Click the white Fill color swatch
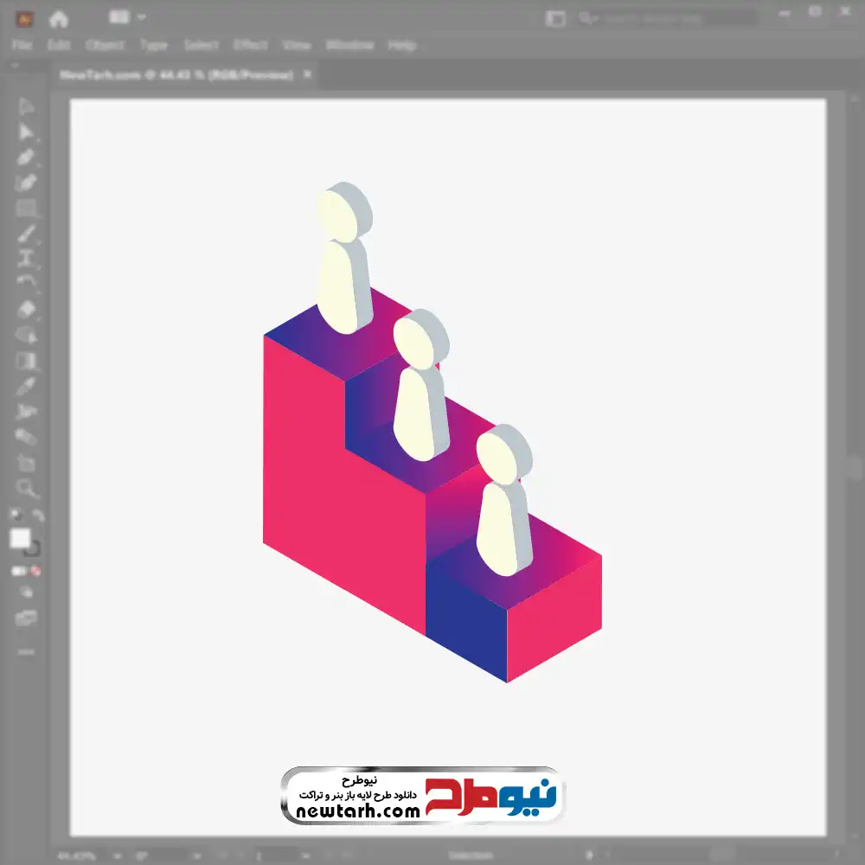Viewport: 865px width, 865px height. click(x=20, y=538)
